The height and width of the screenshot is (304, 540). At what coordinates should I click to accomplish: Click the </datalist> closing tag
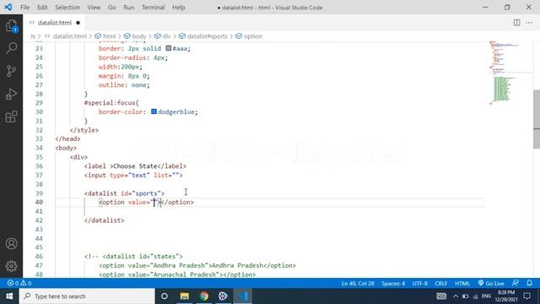click(105, 220)
